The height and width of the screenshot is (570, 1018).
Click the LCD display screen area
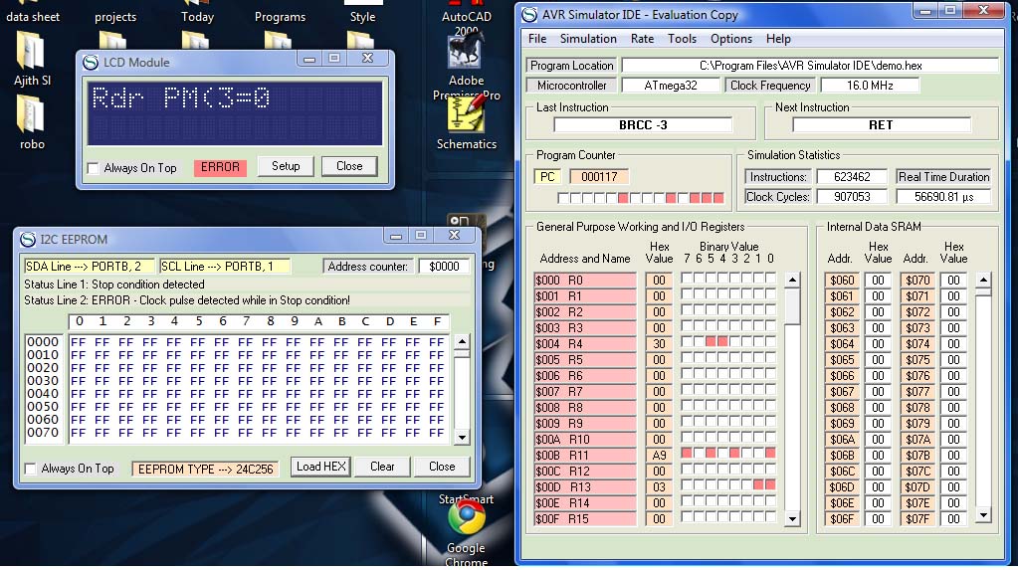[235, 112]
